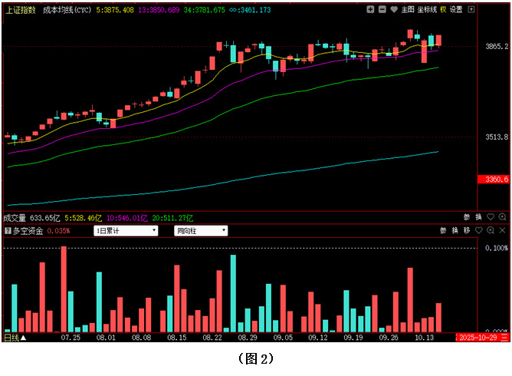
Task: Open 设置 in the top toolbar
Action: 456,9
